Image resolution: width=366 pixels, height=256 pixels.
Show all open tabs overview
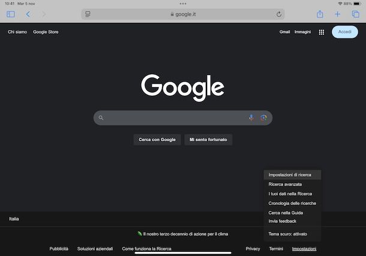point(355,14)
